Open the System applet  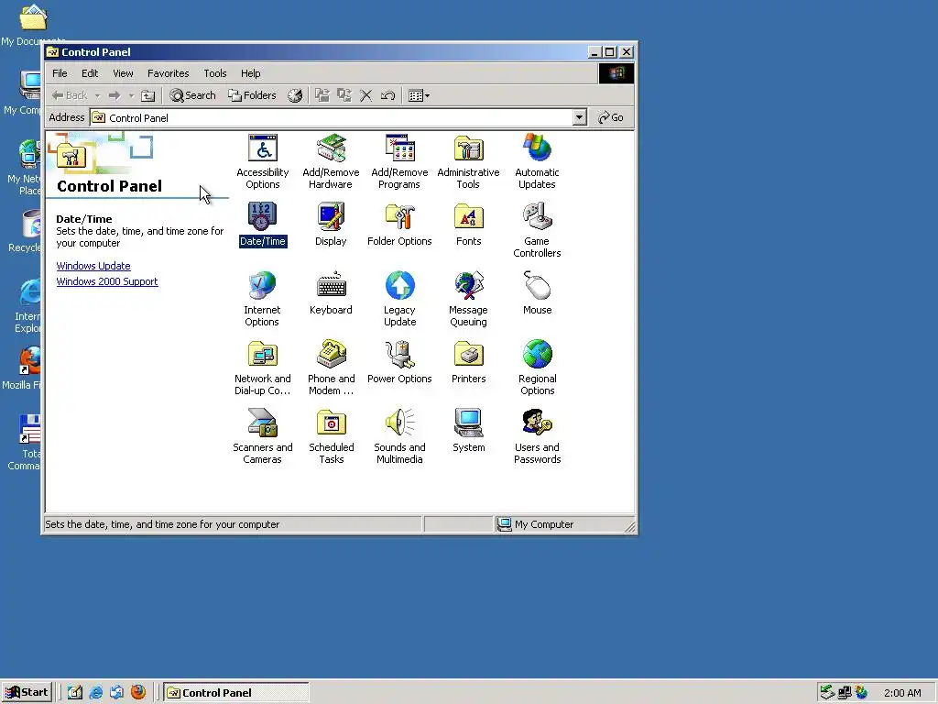[x=468, y=431]
